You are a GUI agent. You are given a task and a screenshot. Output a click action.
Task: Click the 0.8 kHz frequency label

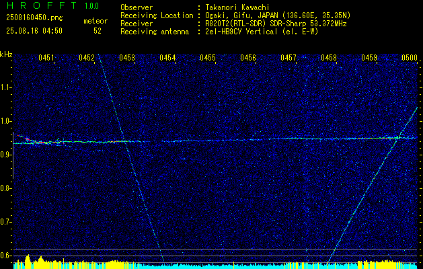4,188
